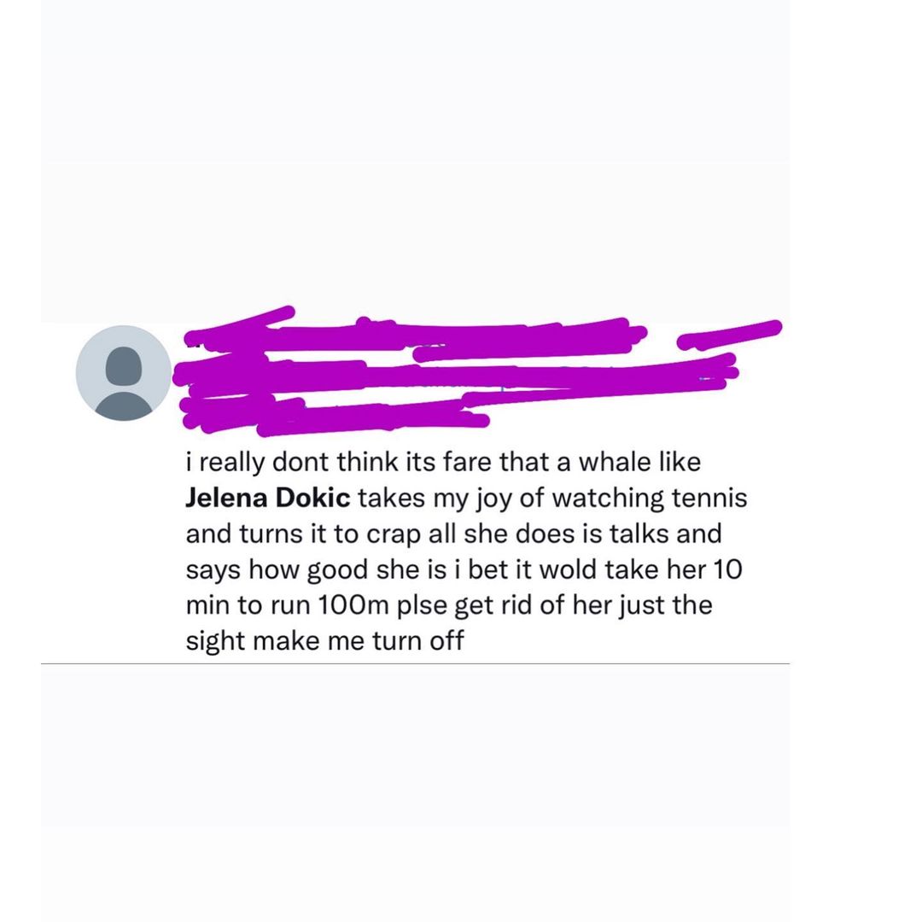Click the bold Jelena Dokic name
This screenshot has height=922, width=922.
tap(268, 498)
